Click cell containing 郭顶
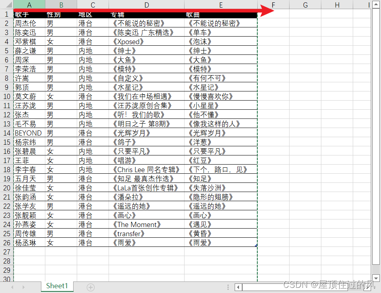The image size is (381, 293). [29, 87]
